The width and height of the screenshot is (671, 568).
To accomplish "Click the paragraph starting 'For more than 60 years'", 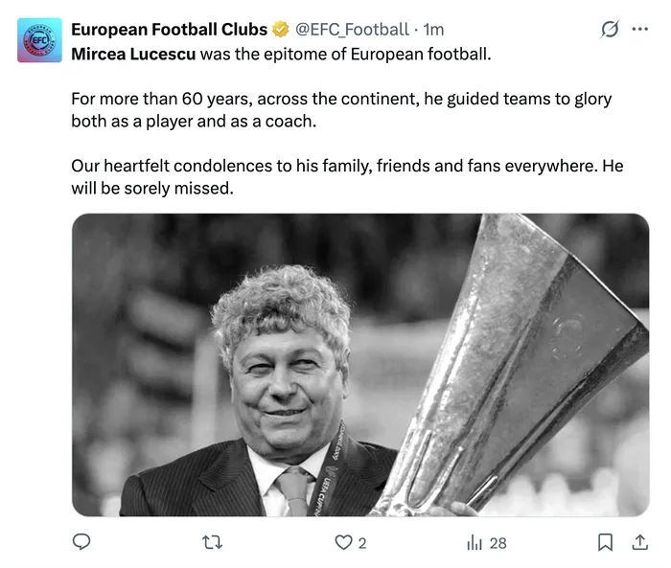I will tap(340, 109).
